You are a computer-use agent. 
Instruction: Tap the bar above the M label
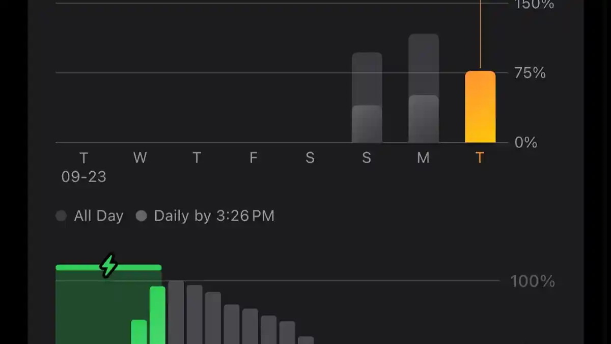[423, 89]
